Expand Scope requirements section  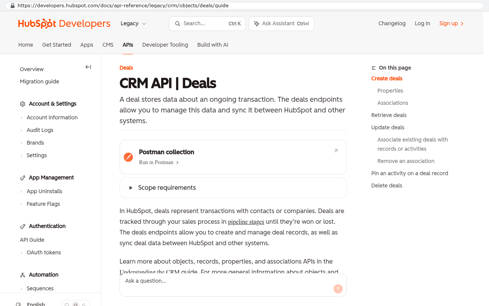[233, 188]
